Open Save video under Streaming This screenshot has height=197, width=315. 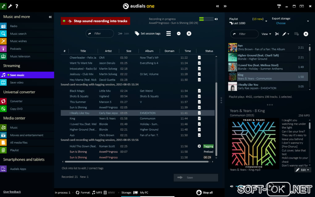(x=17, y=82)
